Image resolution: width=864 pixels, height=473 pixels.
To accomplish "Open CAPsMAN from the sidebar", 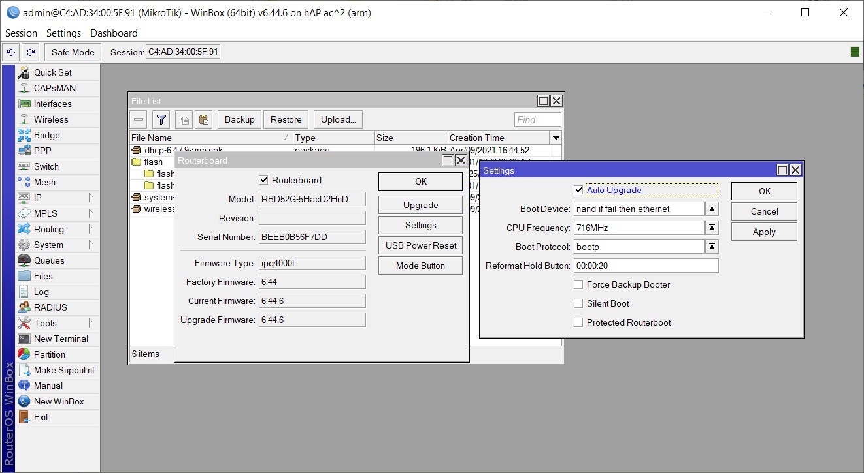I will coord(58,88).
